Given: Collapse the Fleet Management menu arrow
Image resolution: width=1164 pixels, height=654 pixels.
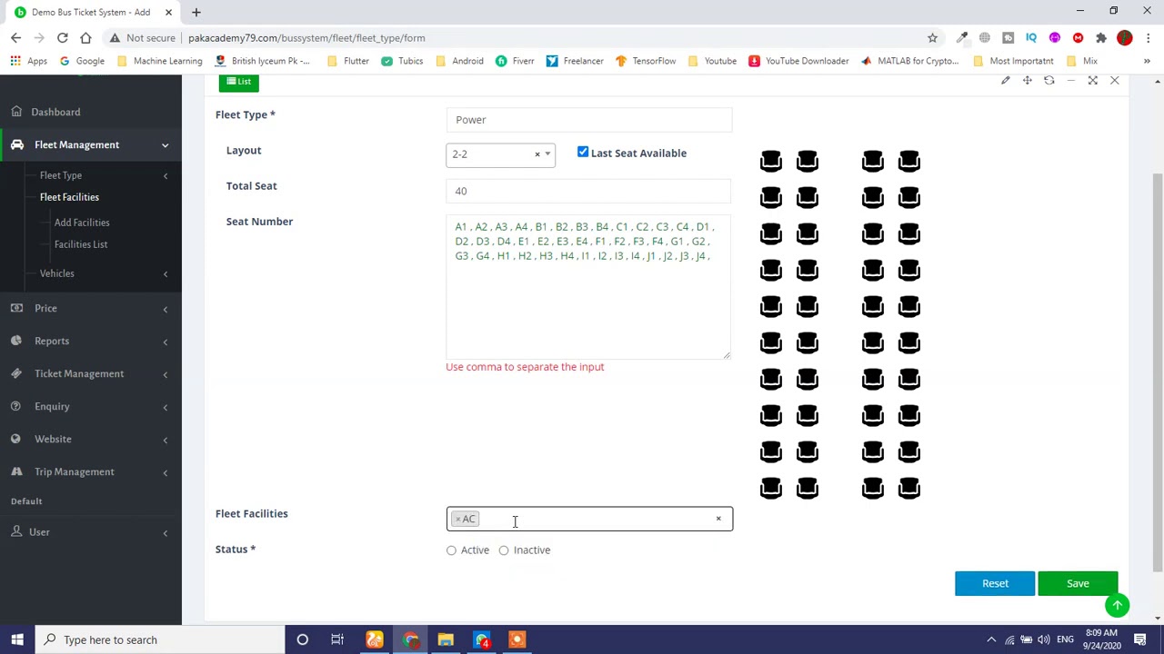Looking at the screenshot, I should [x=165, y=145].
